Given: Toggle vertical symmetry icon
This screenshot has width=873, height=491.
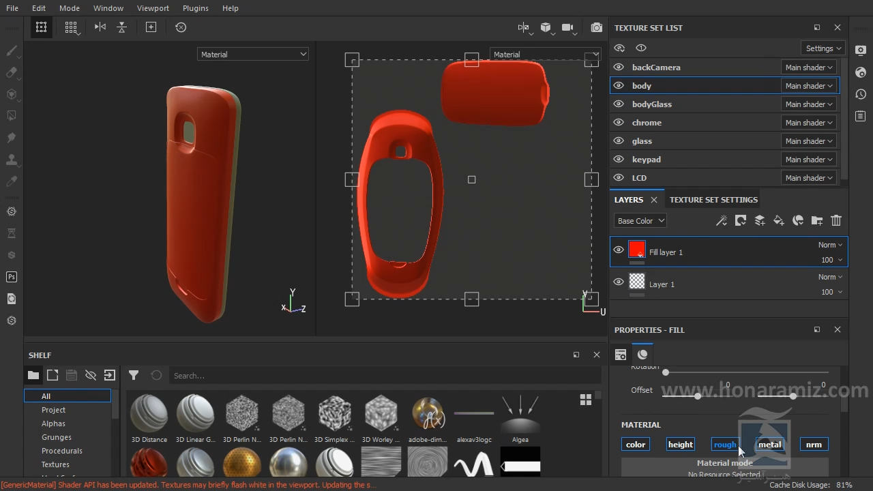Looking at the screenshot, I should (x=121, y=27).
